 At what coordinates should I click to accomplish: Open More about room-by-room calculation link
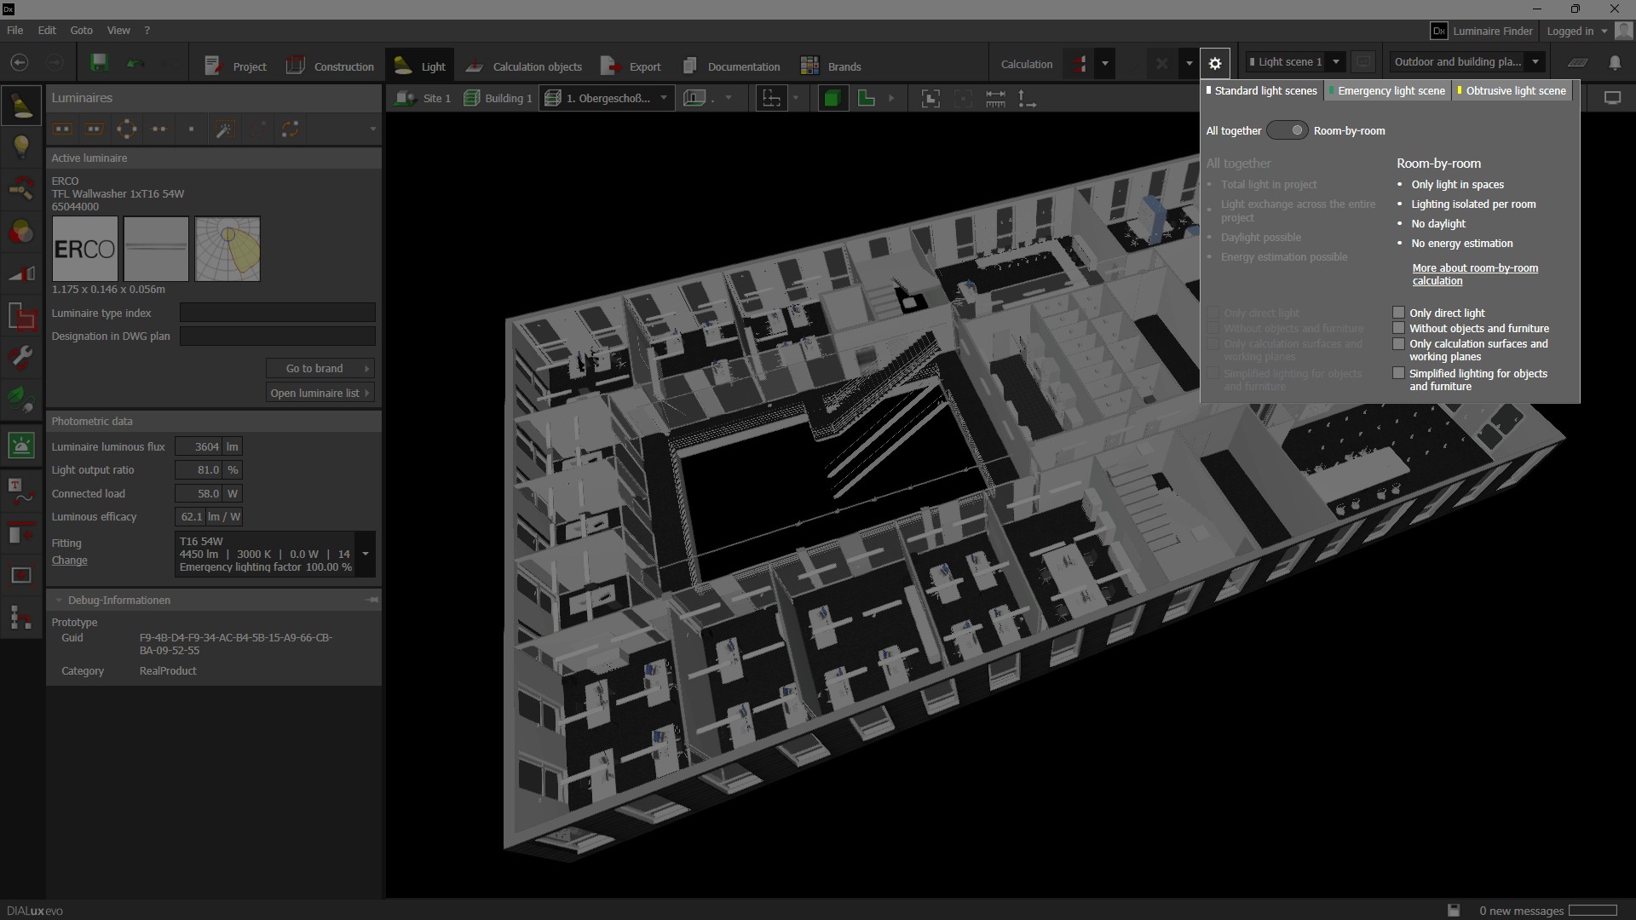(x=1474, y=274)
